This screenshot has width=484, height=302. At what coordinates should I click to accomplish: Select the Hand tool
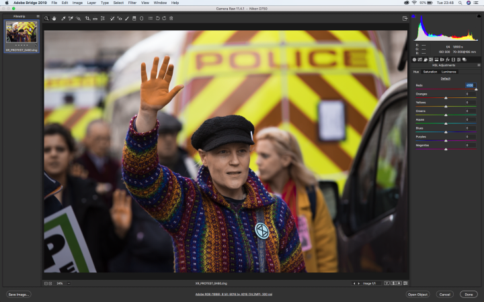click(54, 19)
